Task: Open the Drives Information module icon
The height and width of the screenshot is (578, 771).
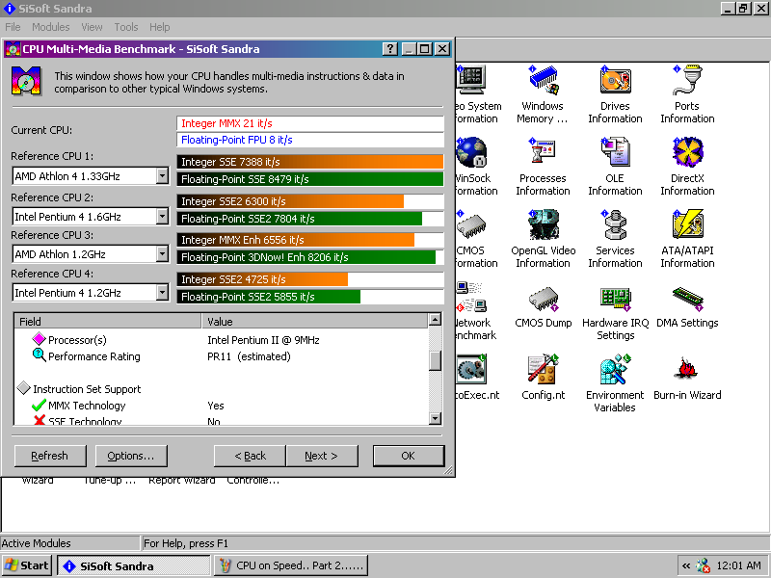Action: pos(615,81)
